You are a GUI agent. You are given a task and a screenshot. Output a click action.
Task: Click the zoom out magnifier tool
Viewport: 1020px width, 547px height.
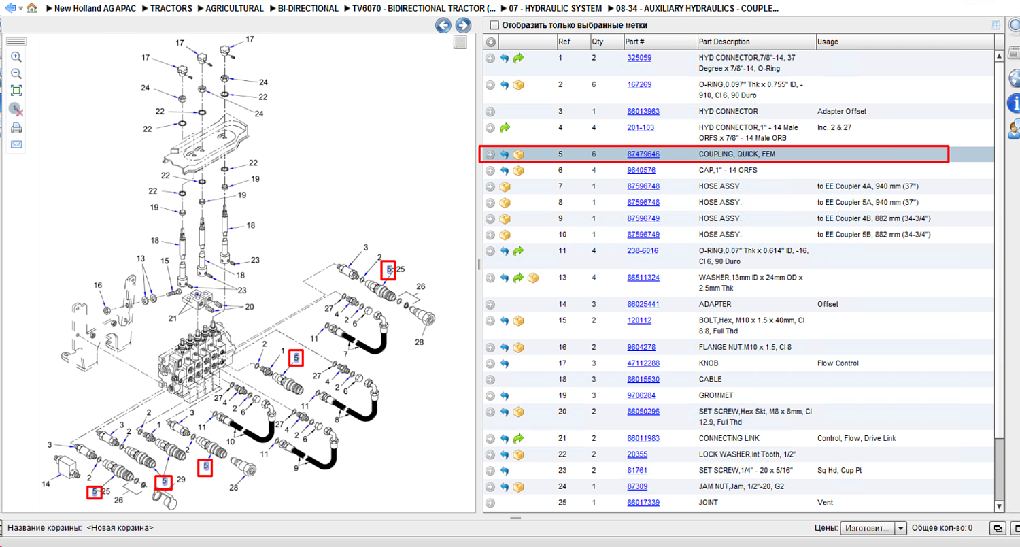coord(16,73)
